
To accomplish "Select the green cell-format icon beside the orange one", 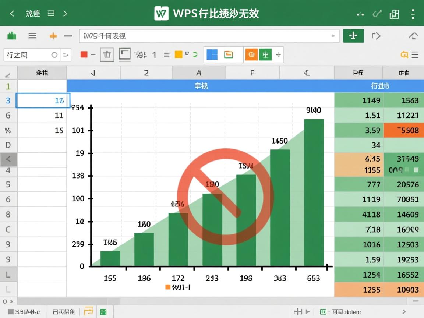I will pyautogui.click(x=265, y=54).
